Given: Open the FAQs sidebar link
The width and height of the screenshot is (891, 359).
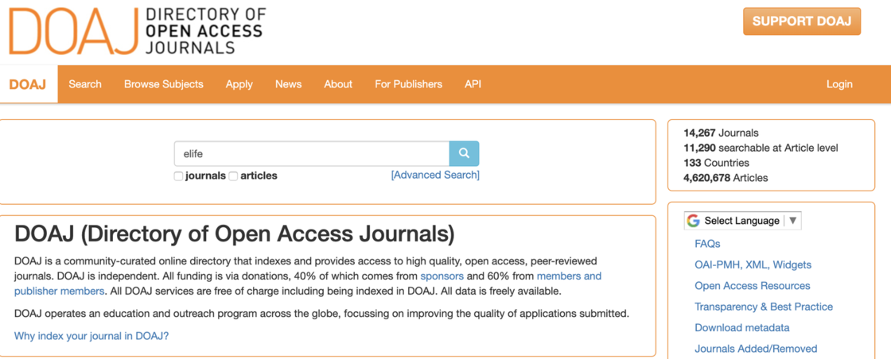Looking at the screenshot, I should pyautogui.click(x=707, y=244).
